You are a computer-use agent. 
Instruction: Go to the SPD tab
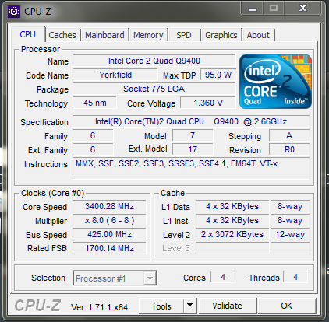point(184,35)
